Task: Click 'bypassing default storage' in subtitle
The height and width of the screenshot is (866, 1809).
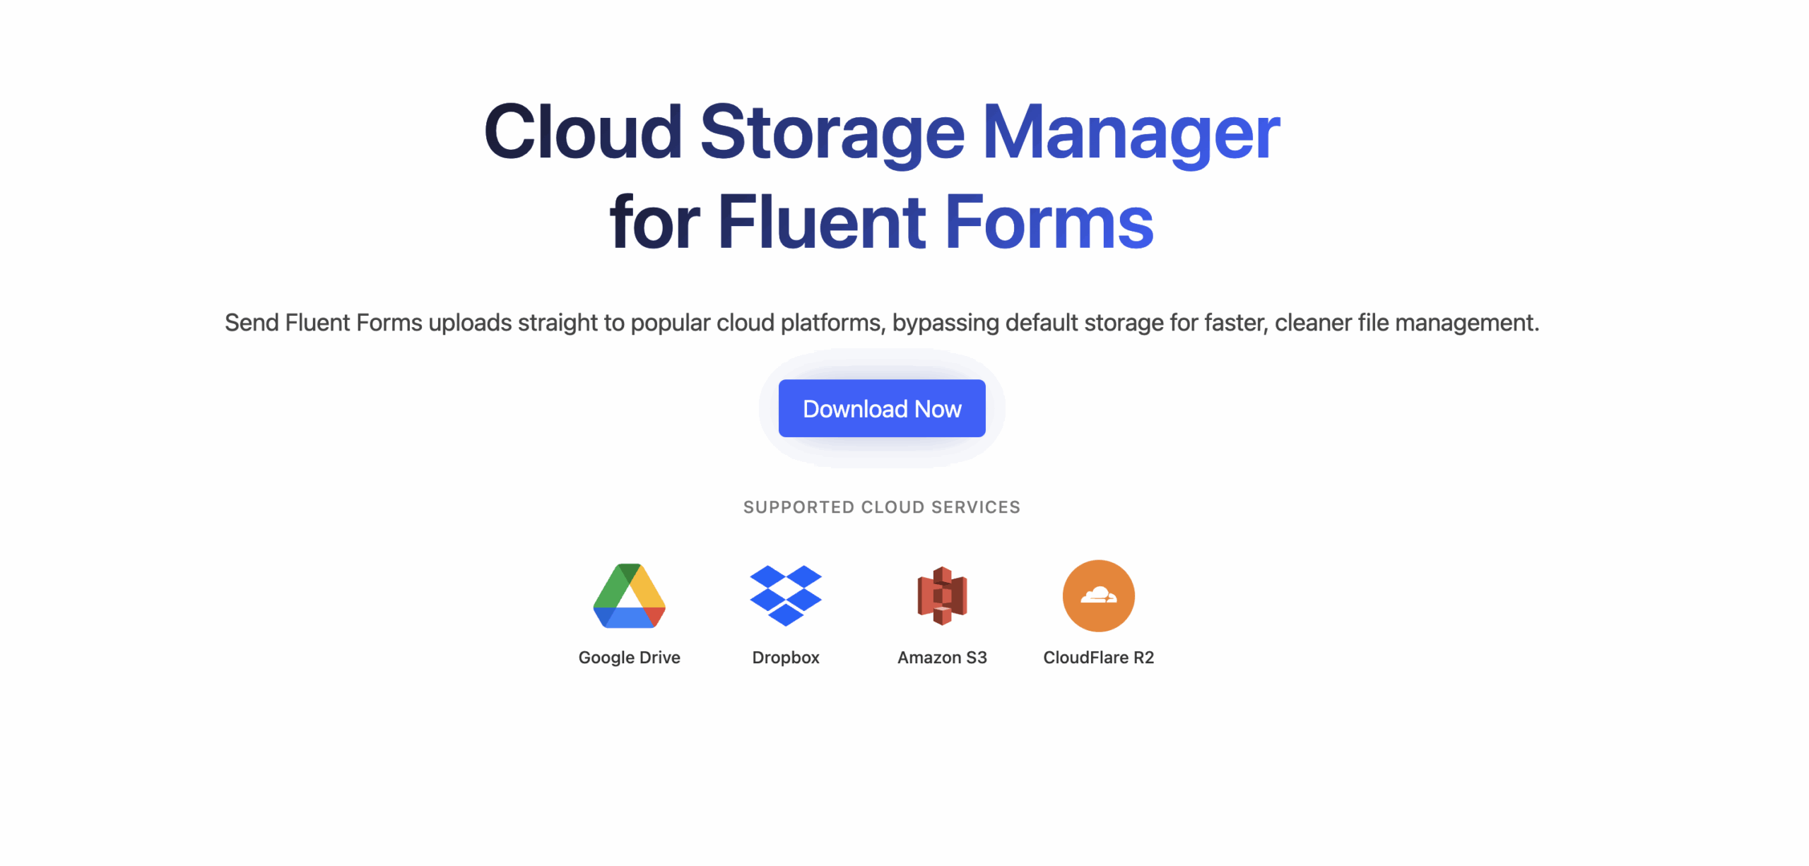Action: tap(1027, 323)
